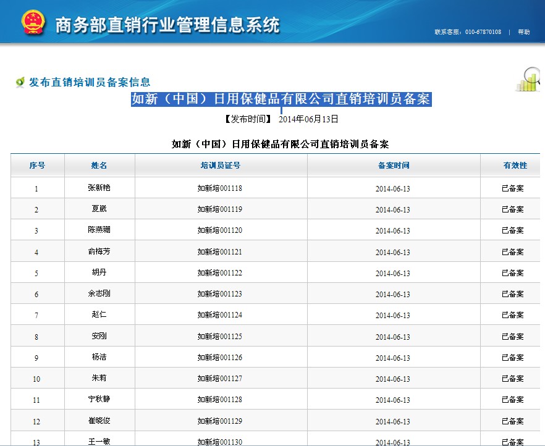The image size is (545, 446).
Task: Select the 姓名 column header
Action: click(99, 166)
